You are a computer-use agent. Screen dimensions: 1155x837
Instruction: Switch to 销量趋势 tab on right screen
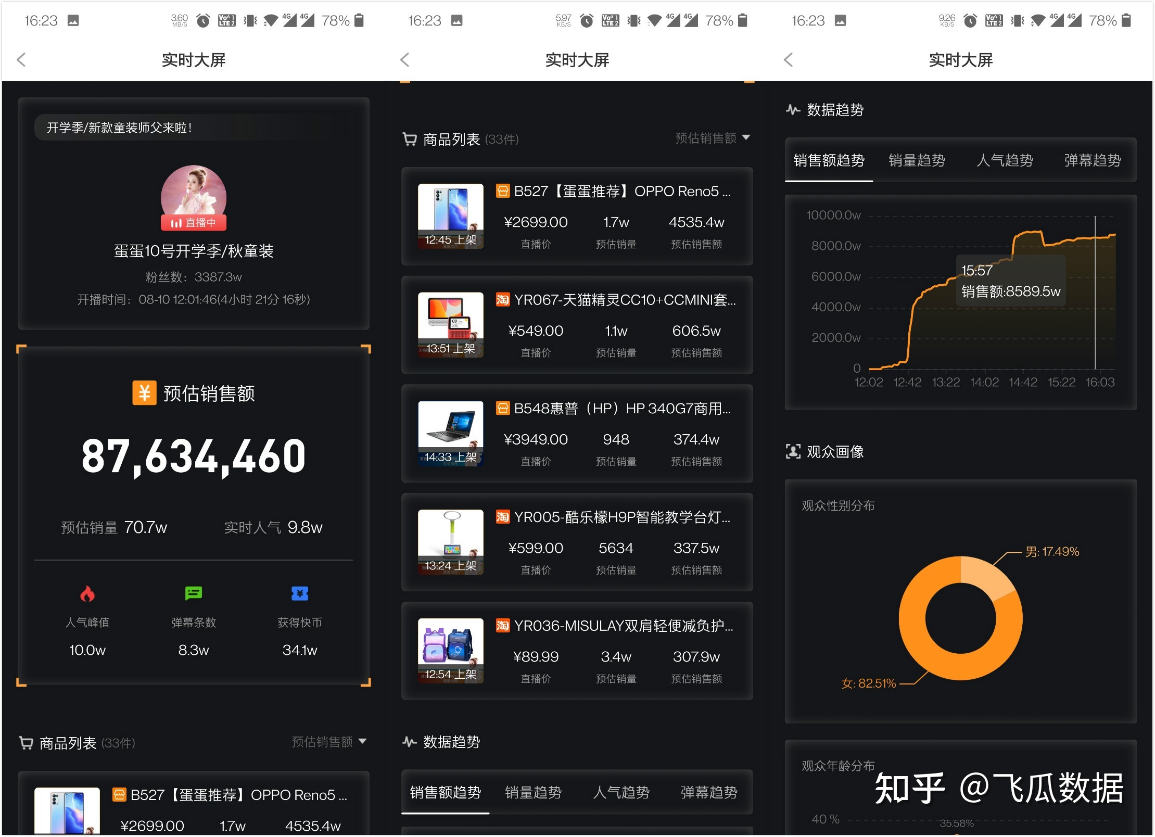tap(917, 160)
